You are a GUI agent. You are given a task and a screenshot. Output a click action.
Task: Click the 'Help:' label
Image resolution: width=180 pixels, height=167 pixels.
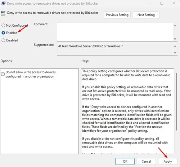85,61
